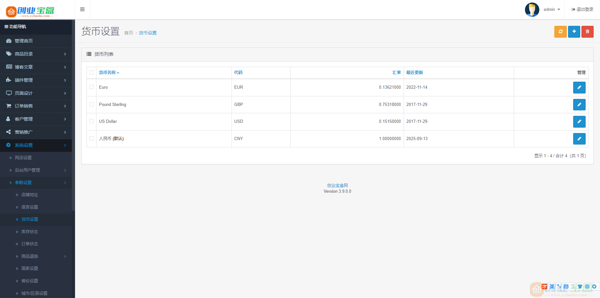Toggle the sidebar hamburger menu icon
The height and width of the screenshot is (298, 600).
click(82, 10)
